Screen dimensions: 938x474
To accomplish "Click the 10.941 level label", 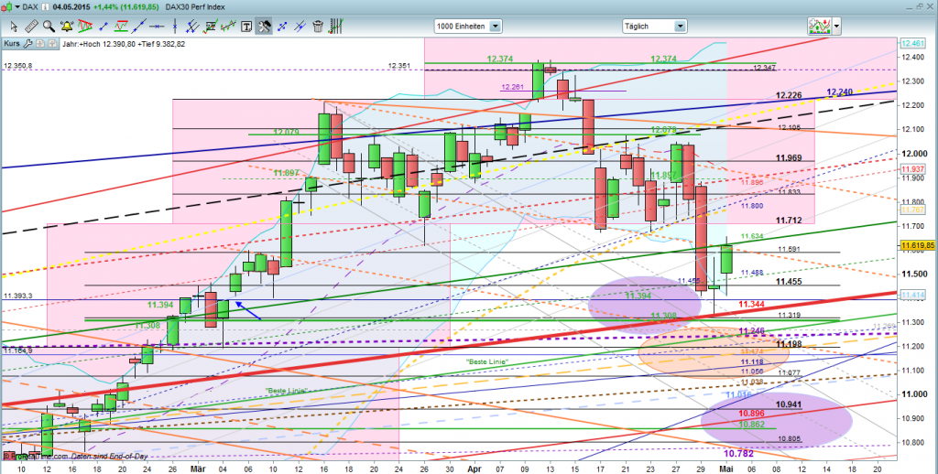I will [x=789, y=404].
